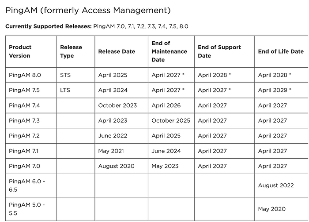Click the August 2020 release date cell
Screen dimensions: 309x222
coord(116,166)
